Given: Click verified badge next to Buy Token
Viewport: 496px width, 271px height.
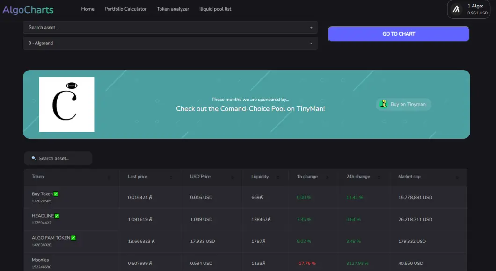Looking at the screenshot, I should pyautogui.click(x=56, y=194).
